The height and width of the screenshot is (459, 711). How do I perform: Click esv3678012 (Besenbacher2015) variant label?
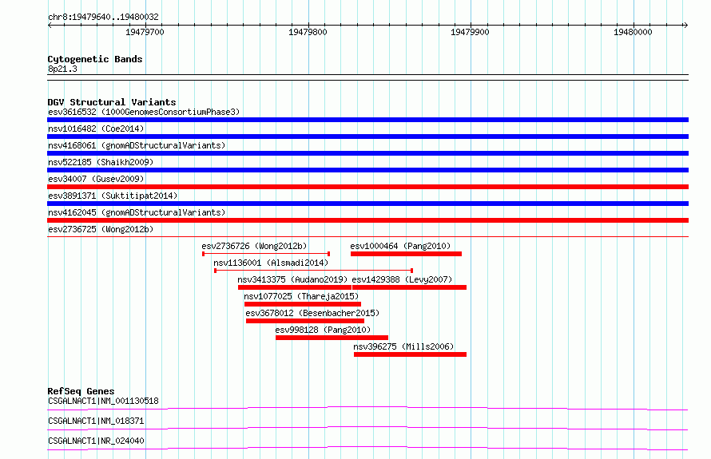click(x=312, y=313)
